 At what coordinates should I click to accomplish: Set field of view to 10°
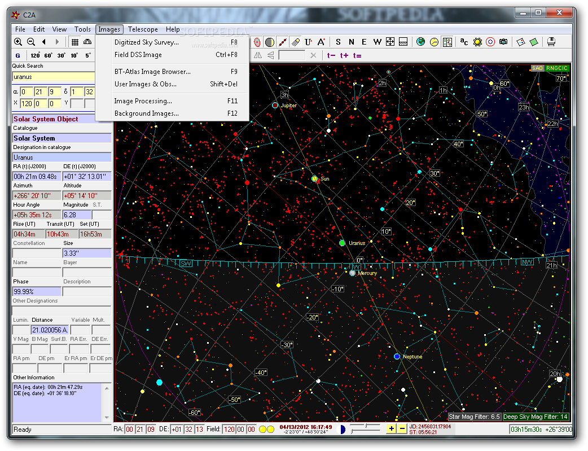point(74,55)
